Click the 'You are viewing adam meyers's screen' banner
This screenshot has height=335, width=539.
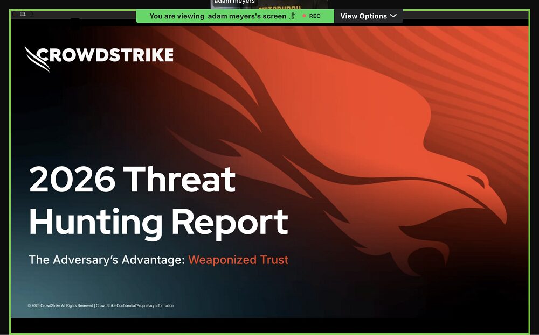tap(235, 16)
